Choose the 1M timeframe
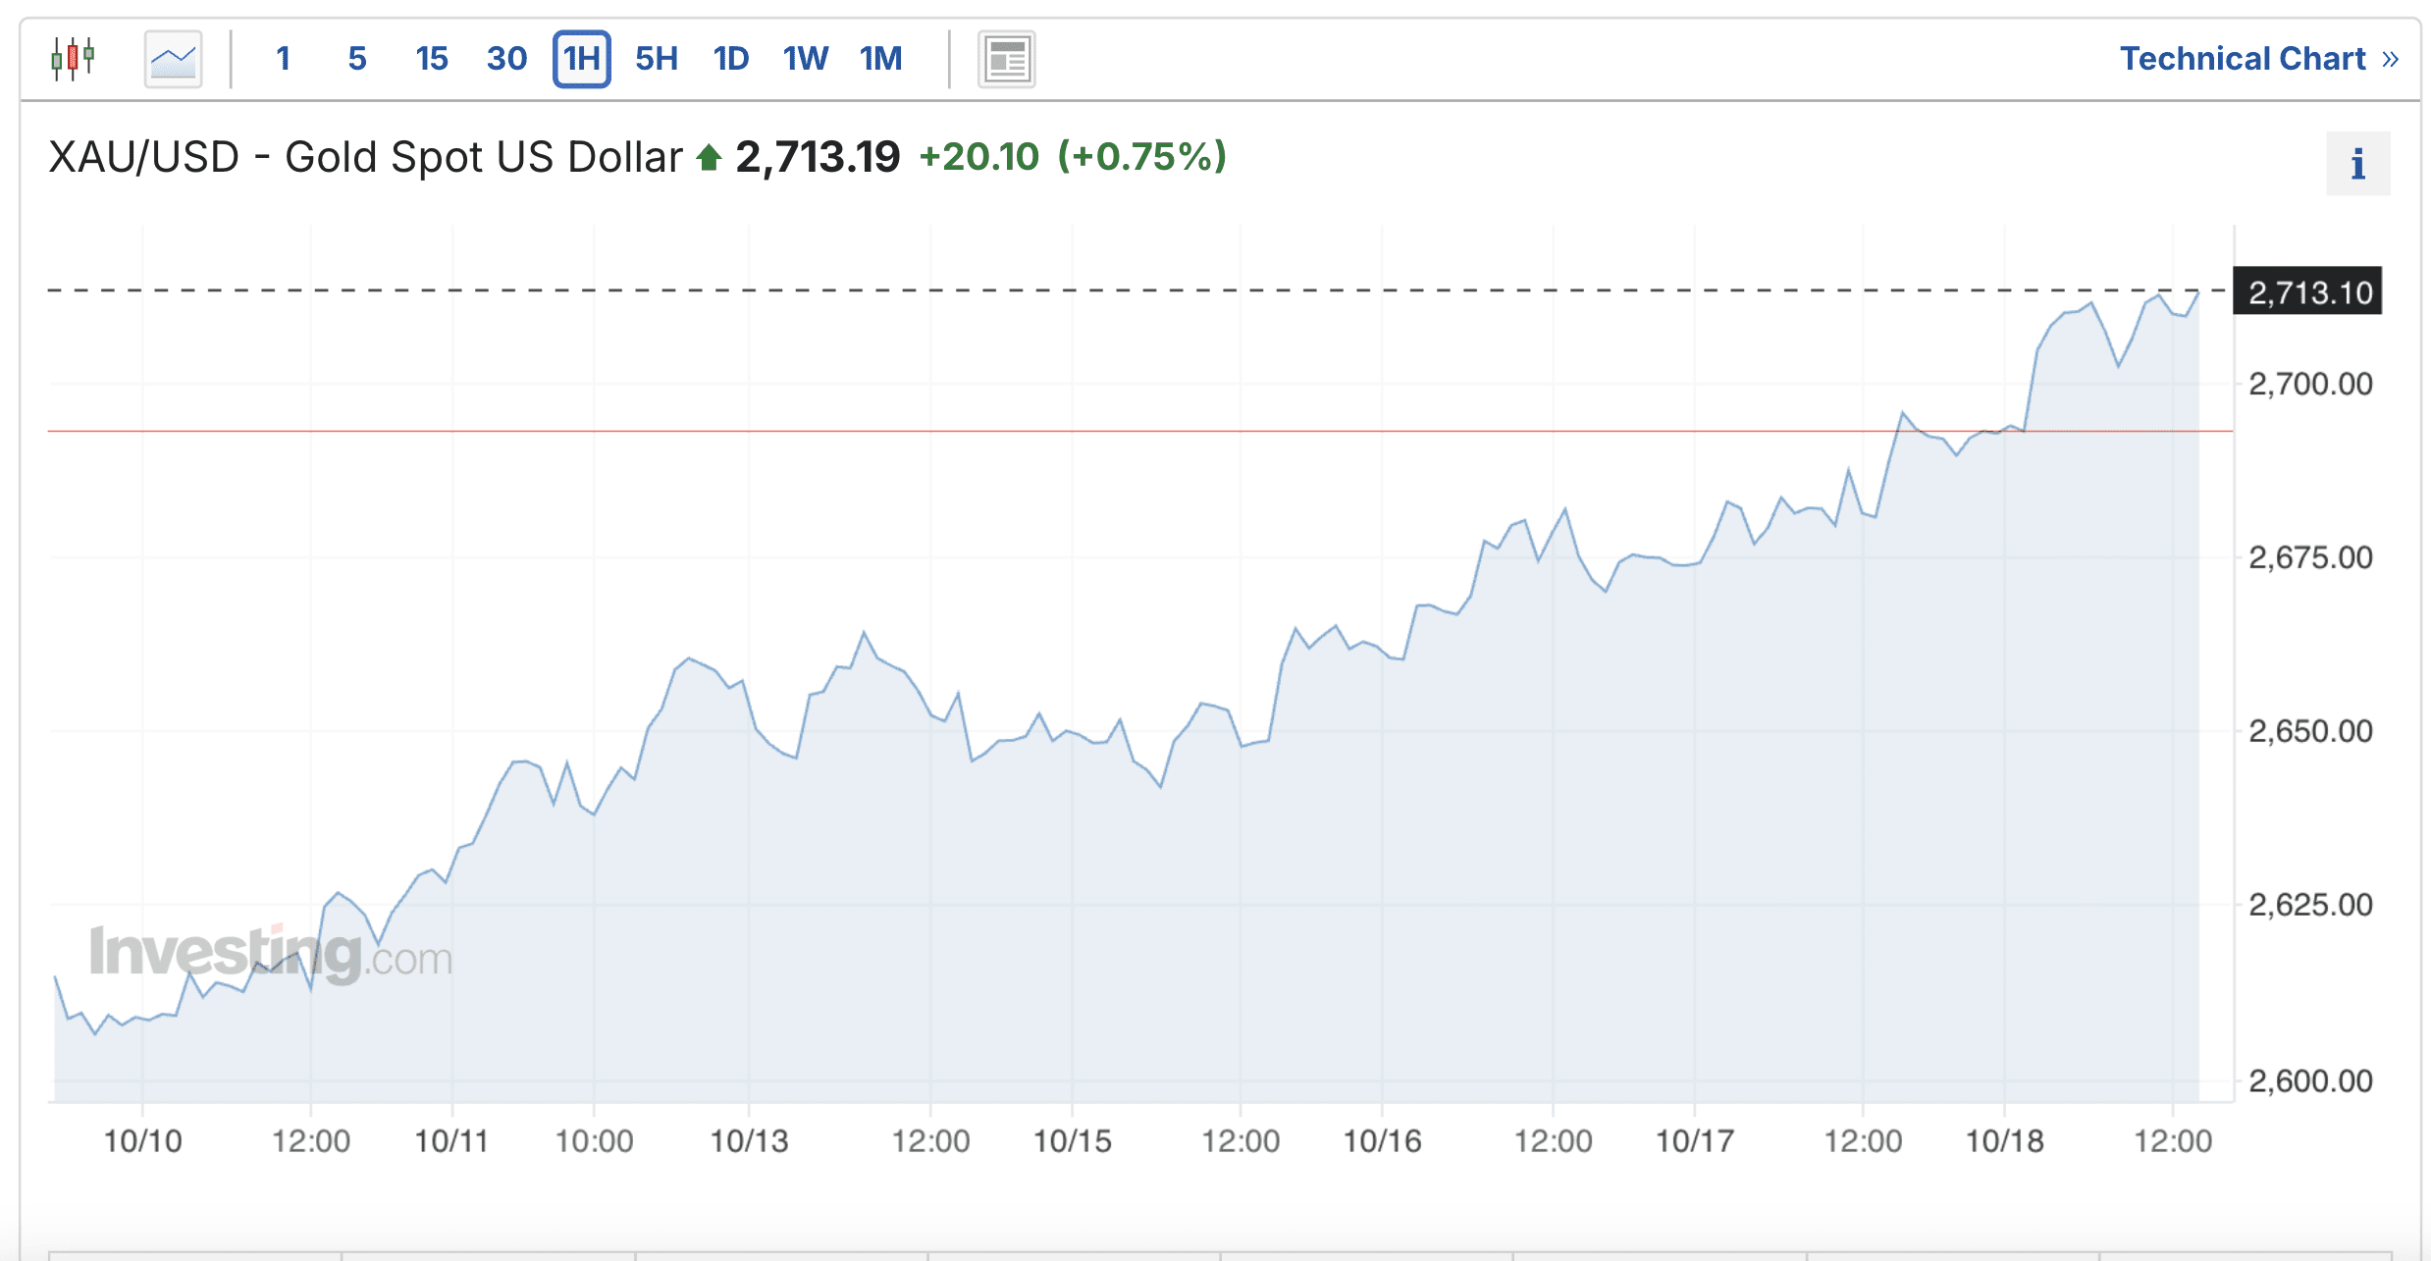Screen dimensions: 2431x1261 tap(880, 59)
